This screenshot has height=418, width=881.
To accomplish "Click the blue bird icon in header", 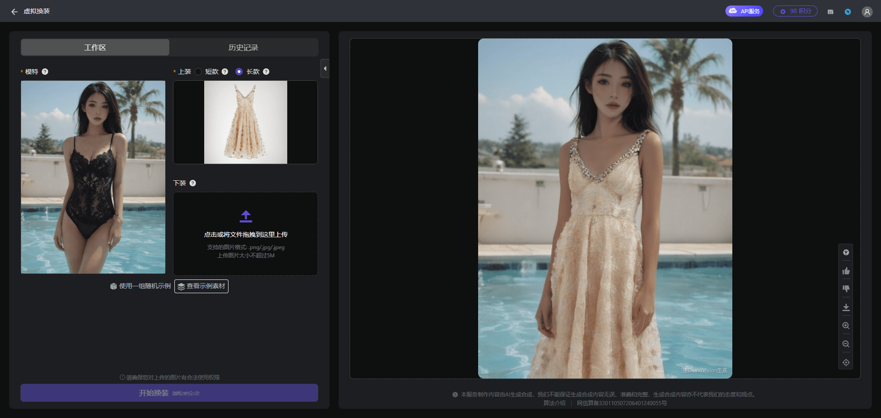I will click(848, 11).
